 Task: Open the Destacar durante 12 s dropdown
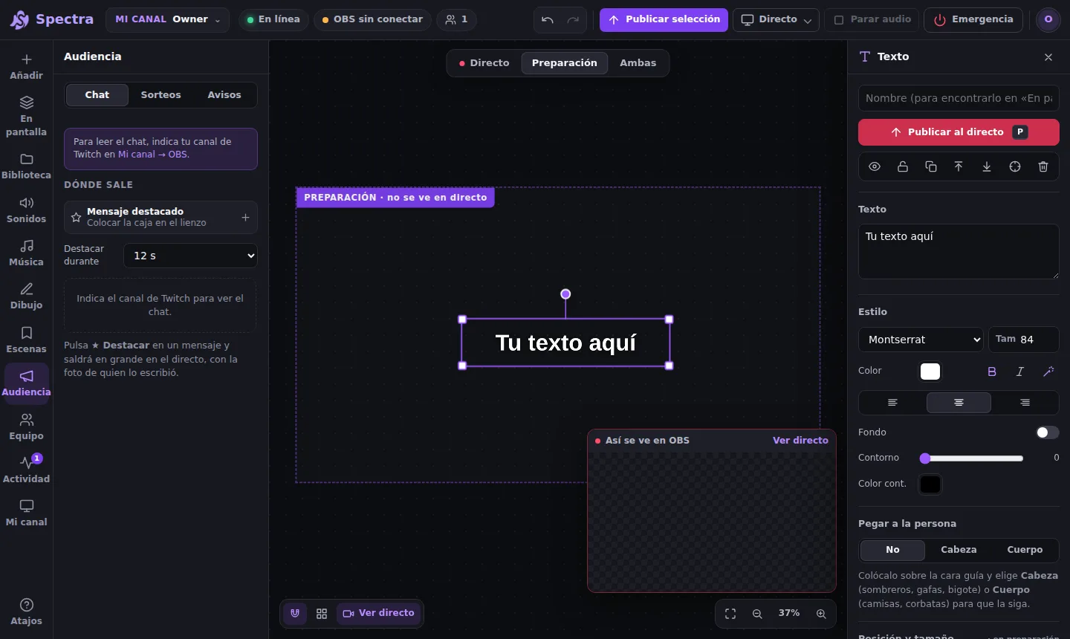point(190,256)
